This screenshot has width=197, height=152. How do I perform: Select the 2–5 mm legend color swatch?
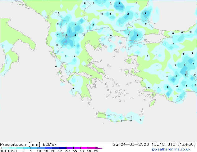point(27,148)
